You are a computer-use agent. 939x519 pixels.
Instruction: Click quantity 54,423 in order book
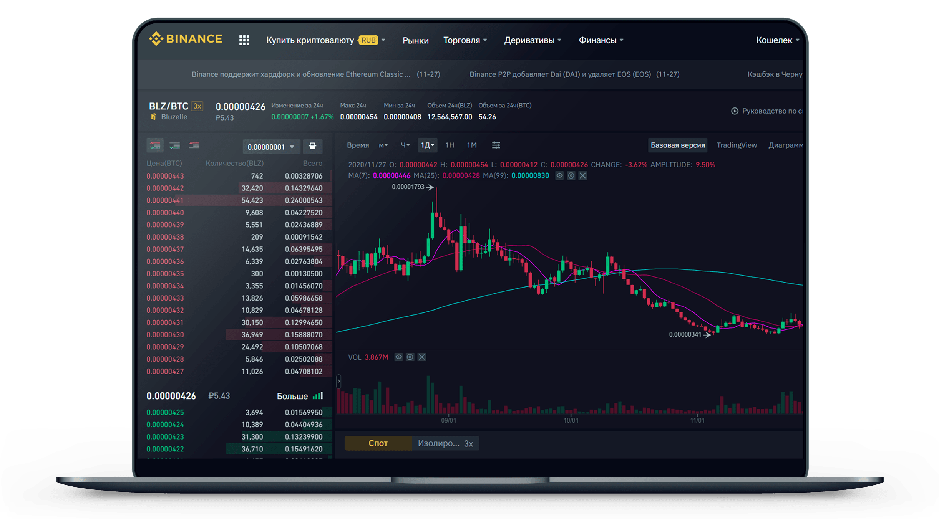coord(252,200)
